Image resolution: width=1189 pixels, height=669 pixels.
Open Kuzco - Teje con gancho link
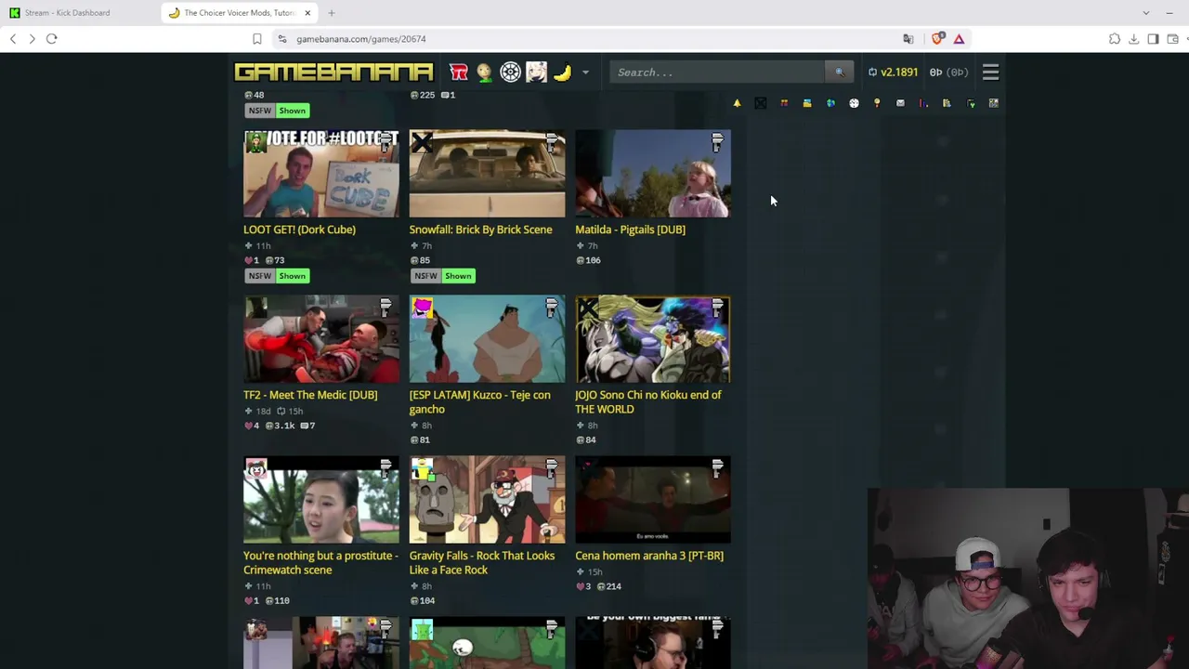pos(479,402)
